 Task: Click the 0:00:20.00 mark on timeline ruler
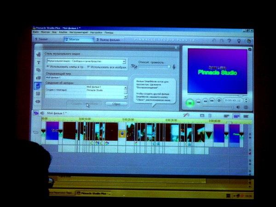(128, 120)
